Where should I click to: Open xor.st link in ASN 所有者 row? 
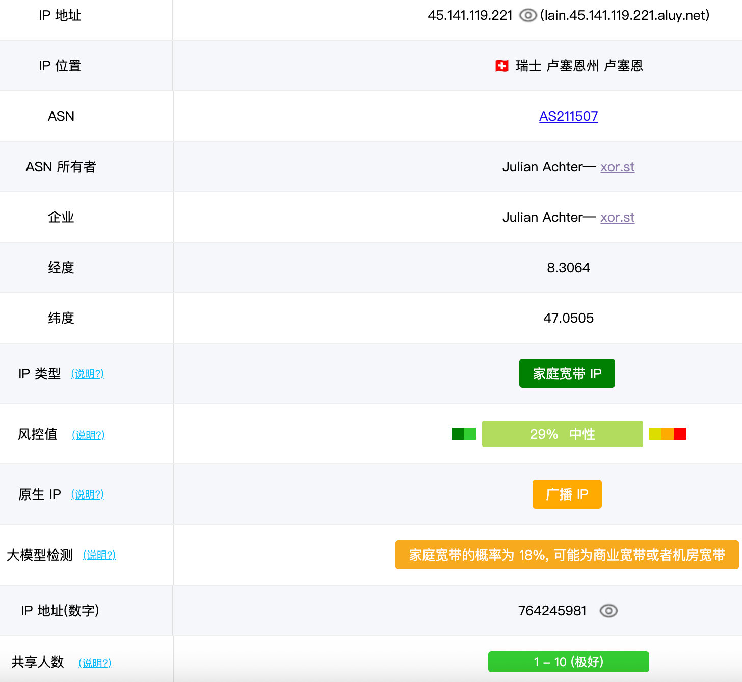[617, 167]
